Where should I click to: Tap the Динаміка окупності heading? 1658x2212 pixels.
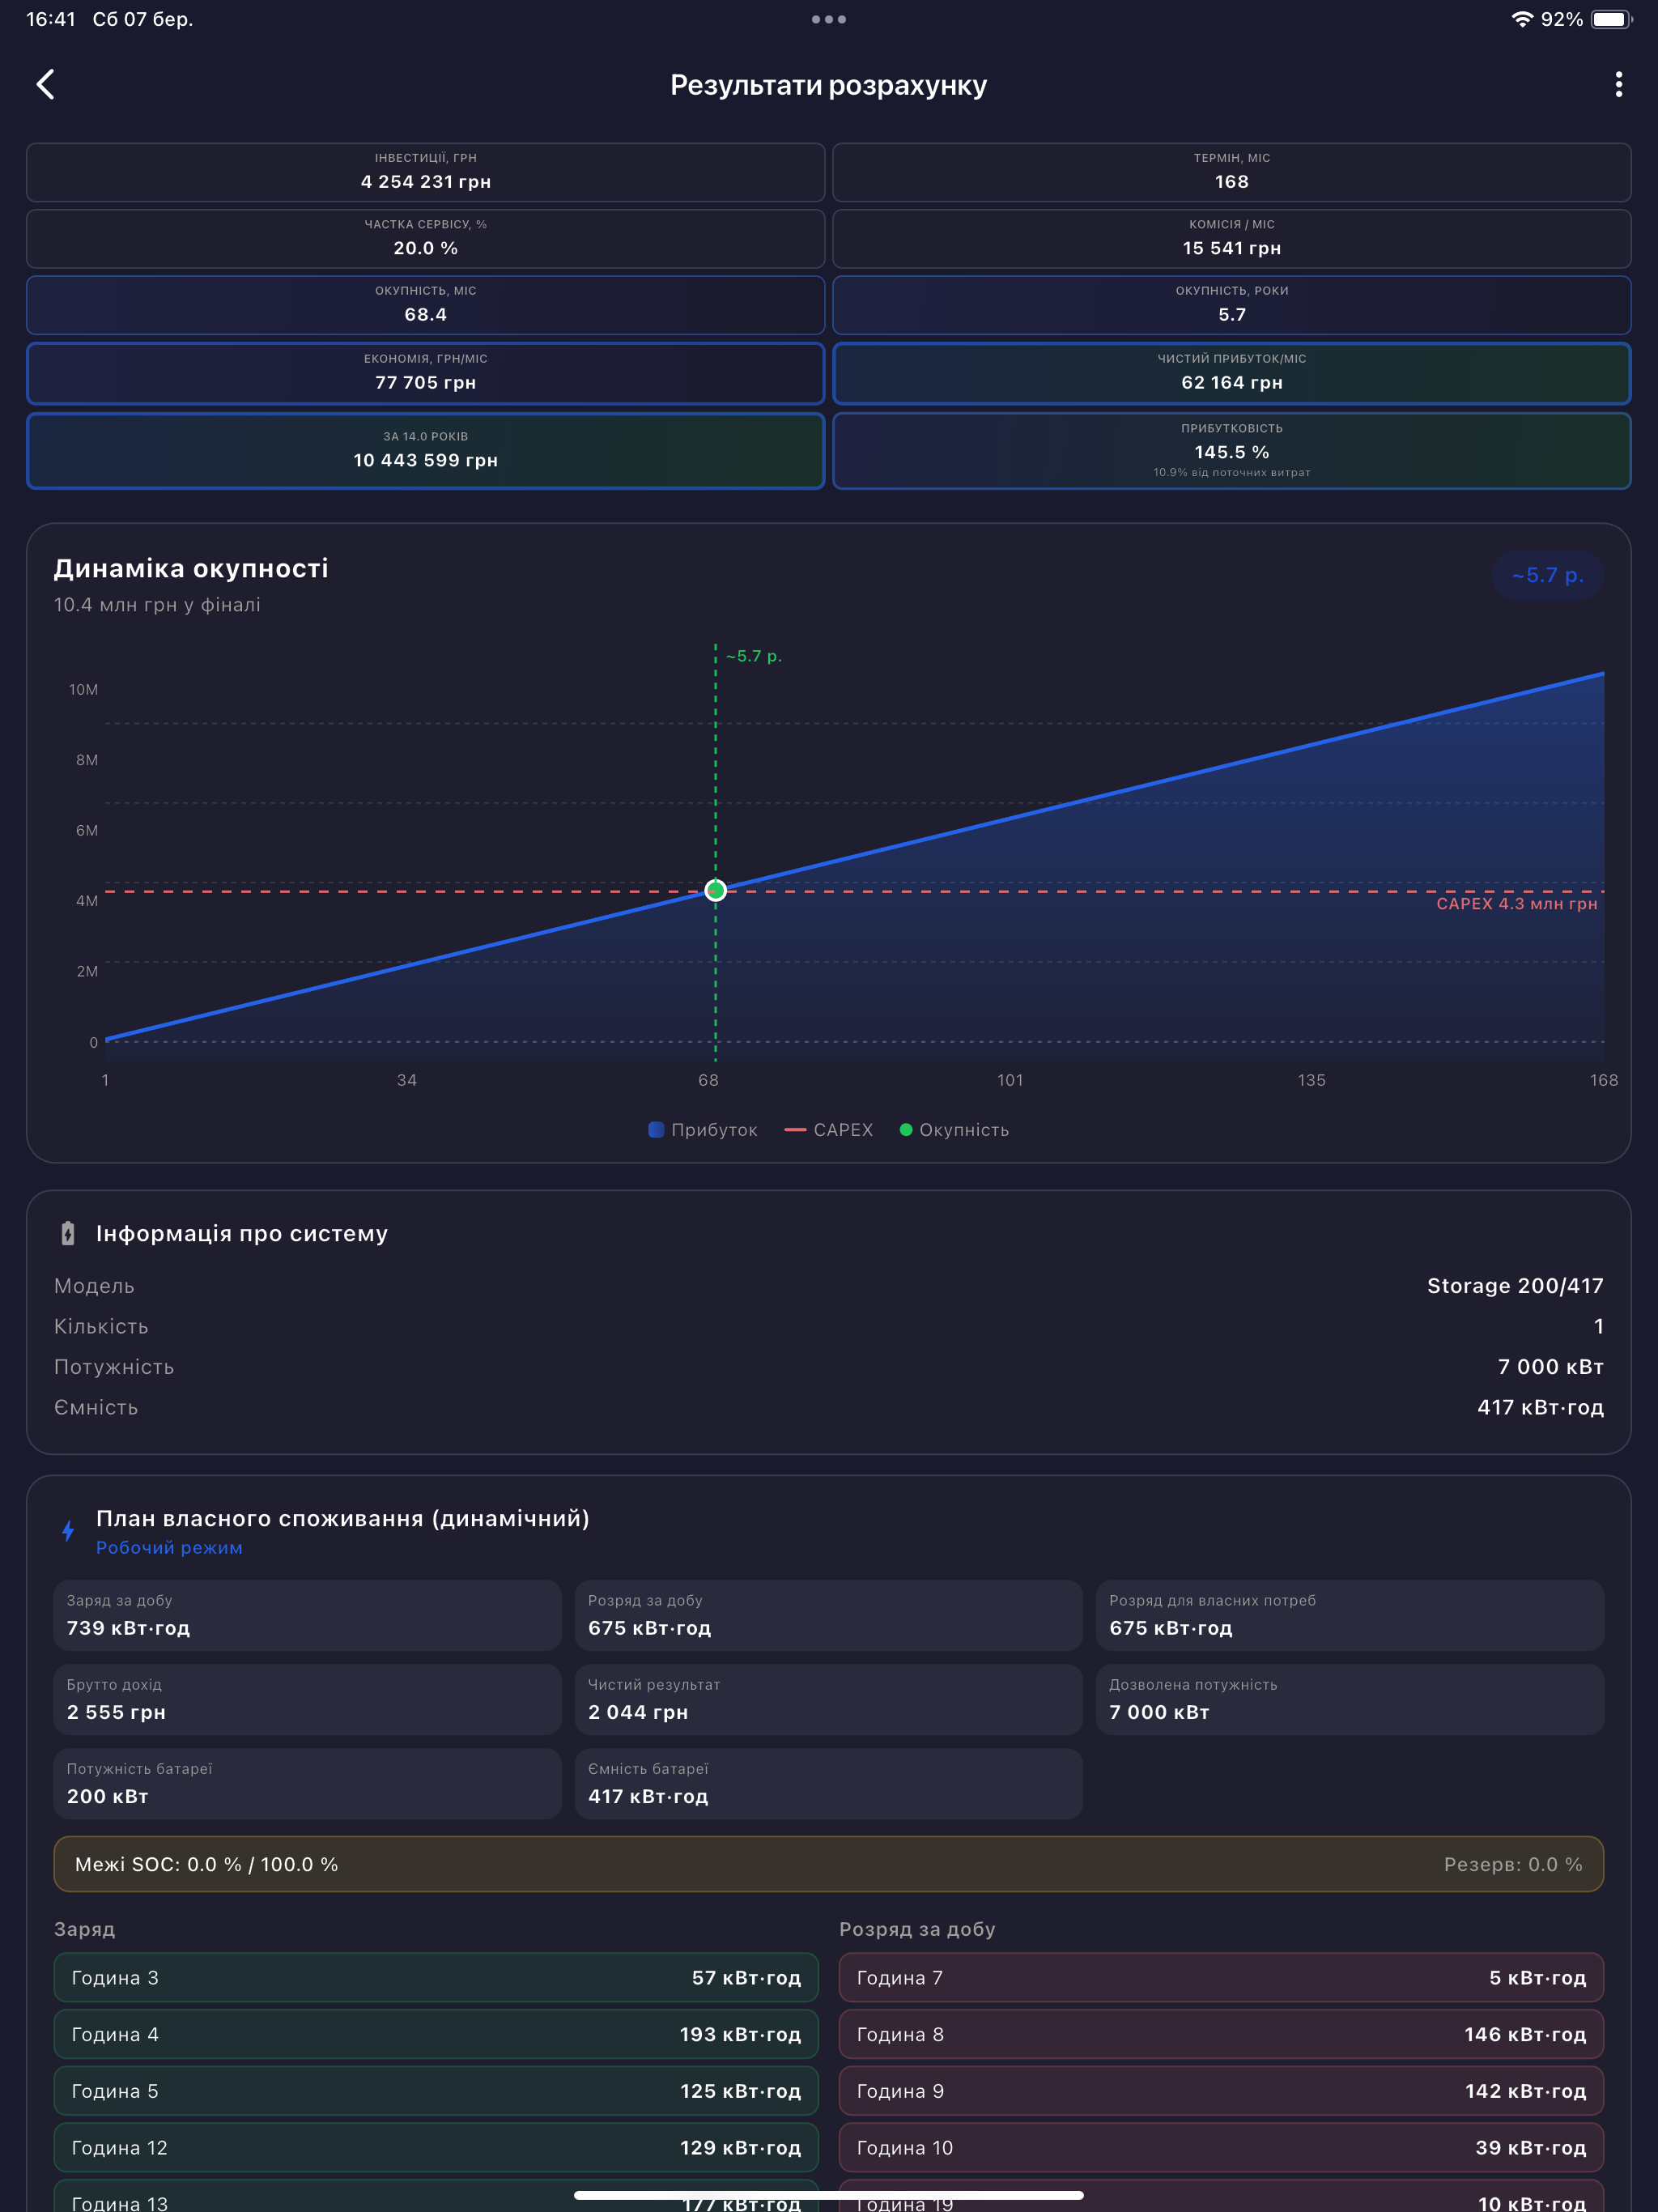[191, 568]
